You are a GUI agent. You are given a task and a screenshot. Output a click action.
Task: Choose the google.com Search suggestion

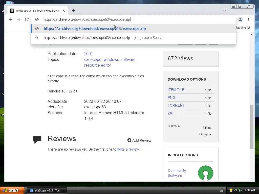click(134, 38)
